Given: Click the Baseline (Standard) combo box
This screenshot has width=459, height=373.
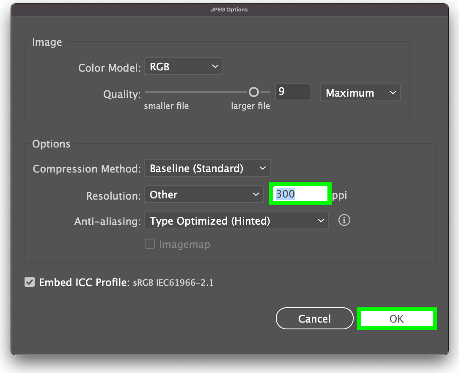Looking at the screenshot, I should (207, 168).
